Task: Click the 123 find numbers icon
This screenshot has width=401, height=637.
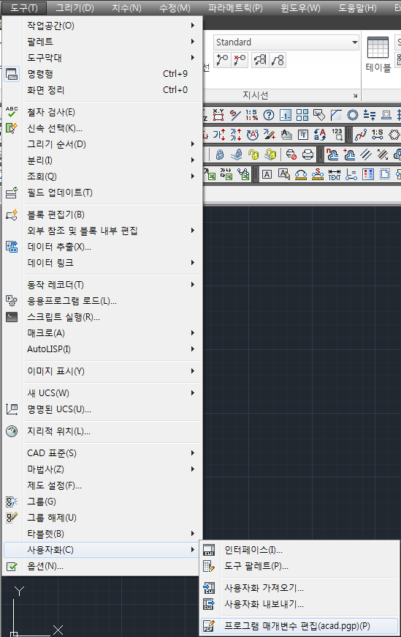Action: pyautogui.click(x=337, y=135)
